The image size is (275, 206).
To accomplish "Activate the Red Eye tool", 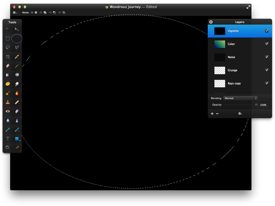I will click(x=8, y=111).
